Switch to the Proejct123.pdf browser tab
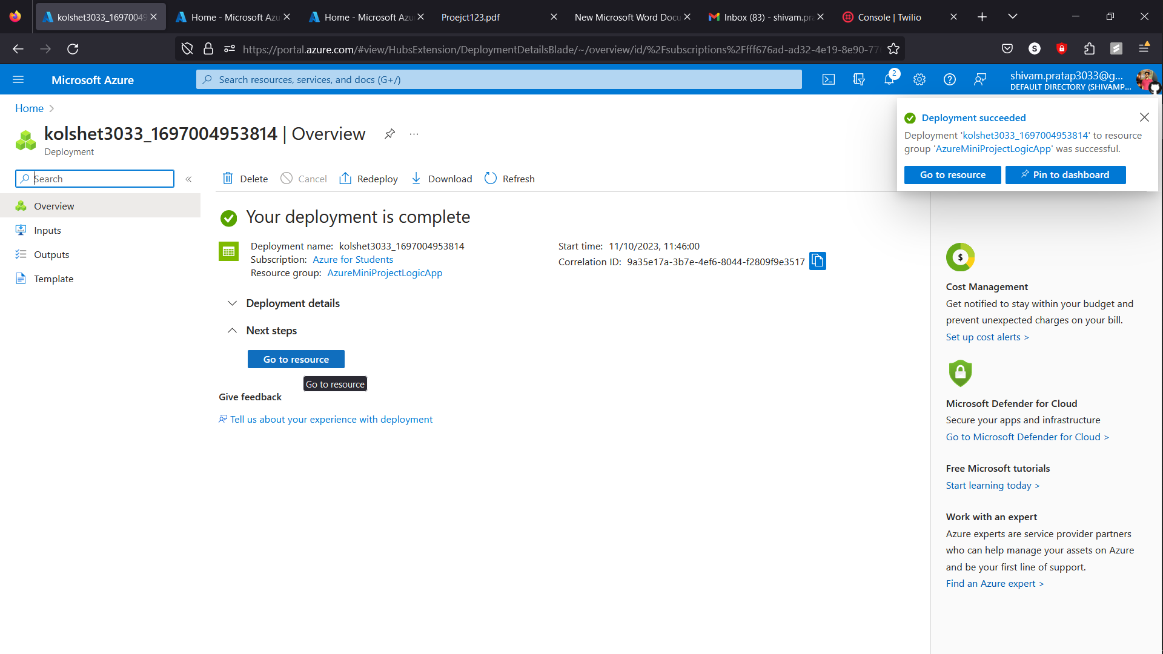This screenshot has height=654, width=1163. click(471, 16)
